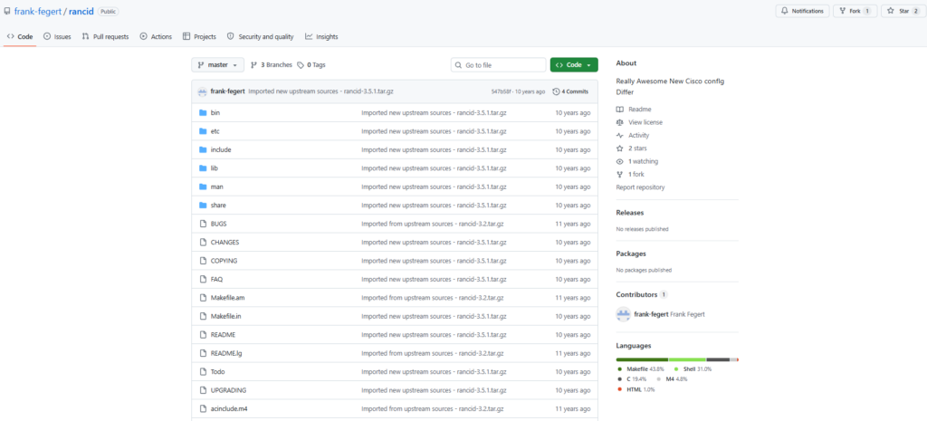Click the lib folder icon
927x421 pixels.
[x=203, y=167]
